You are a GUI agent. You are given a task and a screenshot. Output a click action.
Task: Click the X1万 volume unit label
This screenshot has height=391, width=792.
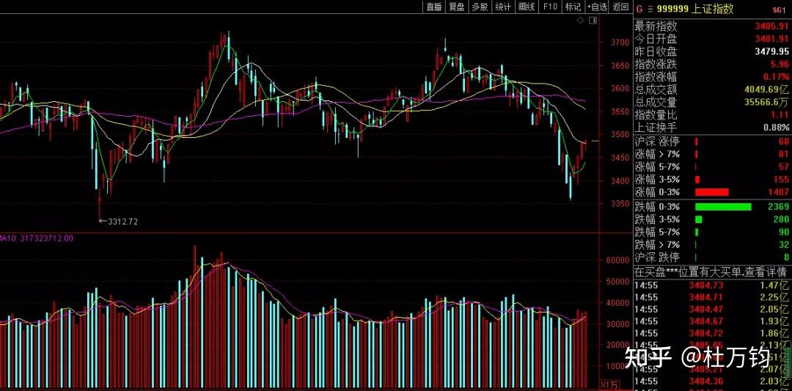pos(609,384)
